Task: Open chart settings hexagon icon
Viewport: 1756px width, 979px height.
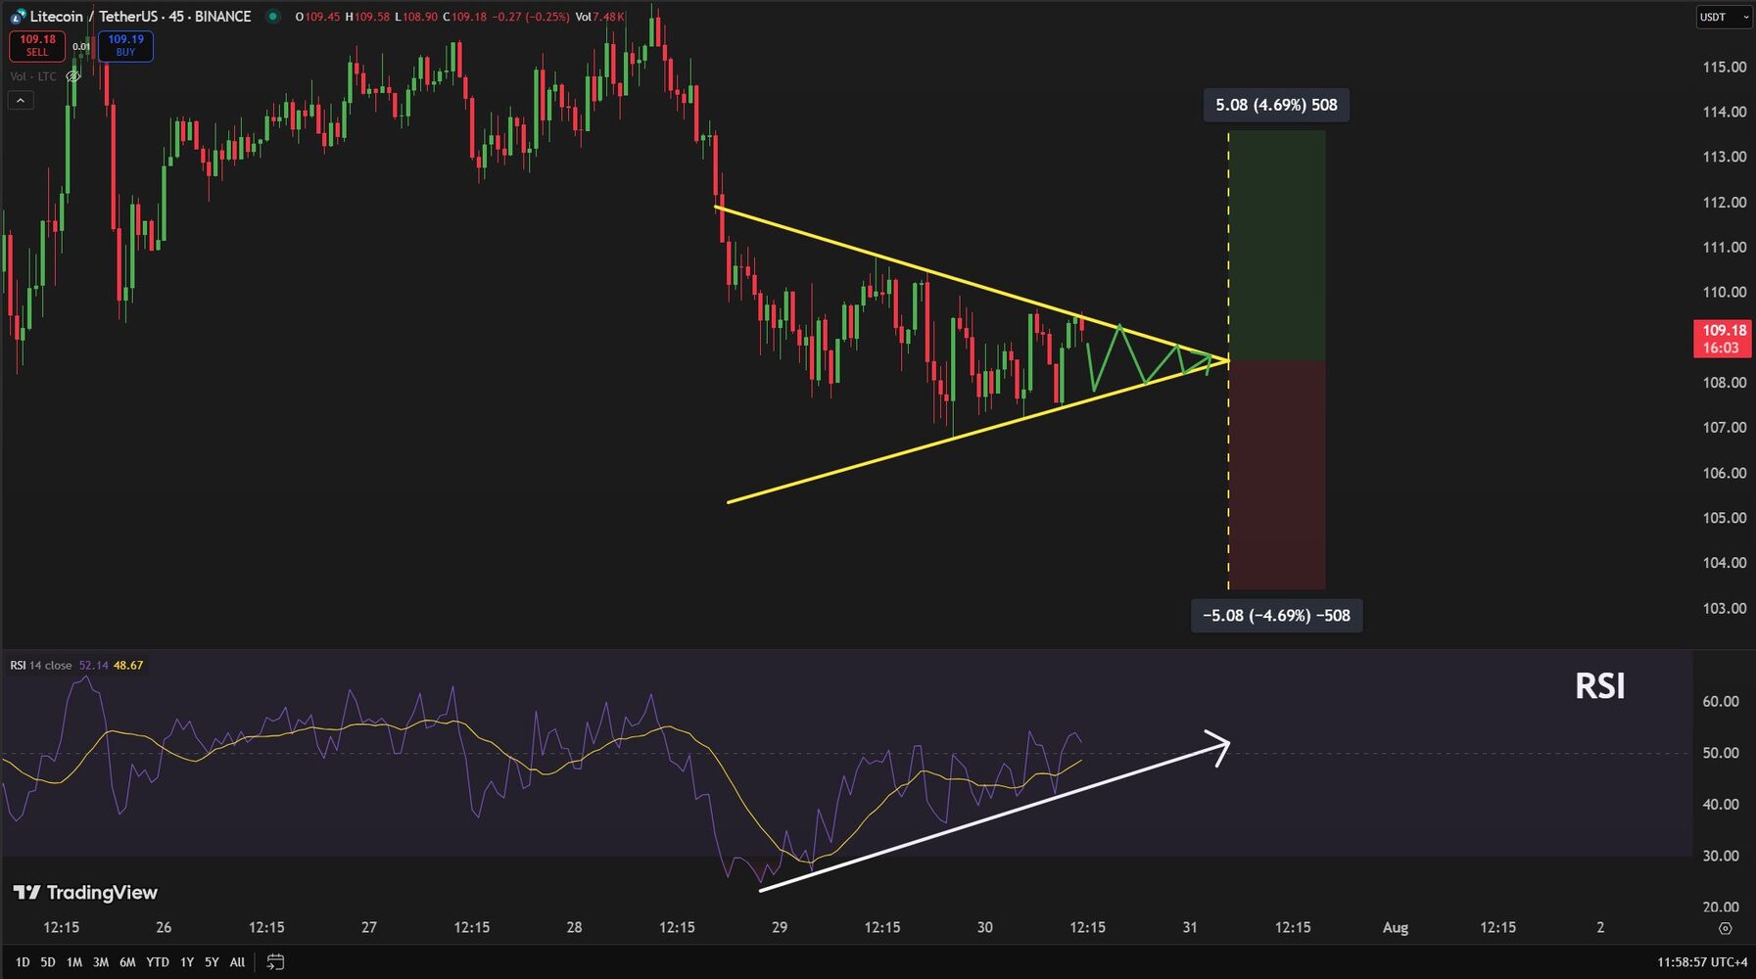Action: click(1725, 928)
